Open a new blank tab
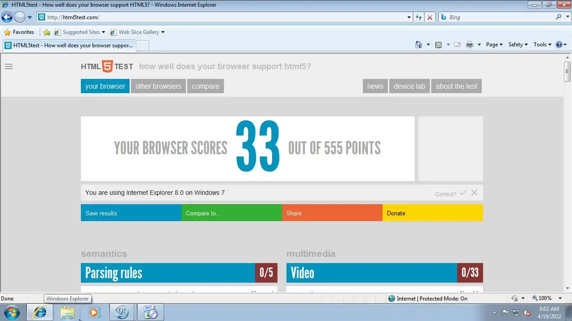 142,45
